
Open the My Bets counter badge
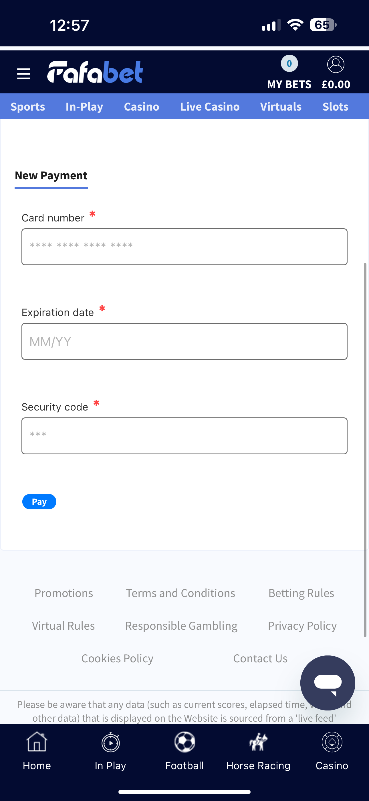pyautogui.click(x=289, y=64)
